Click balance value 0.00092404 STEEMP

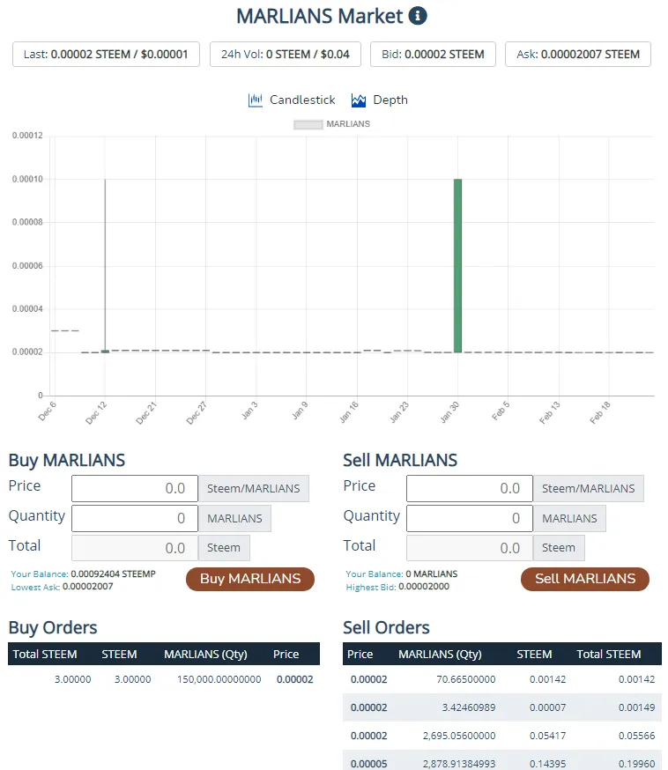click(x=113, y=574)
